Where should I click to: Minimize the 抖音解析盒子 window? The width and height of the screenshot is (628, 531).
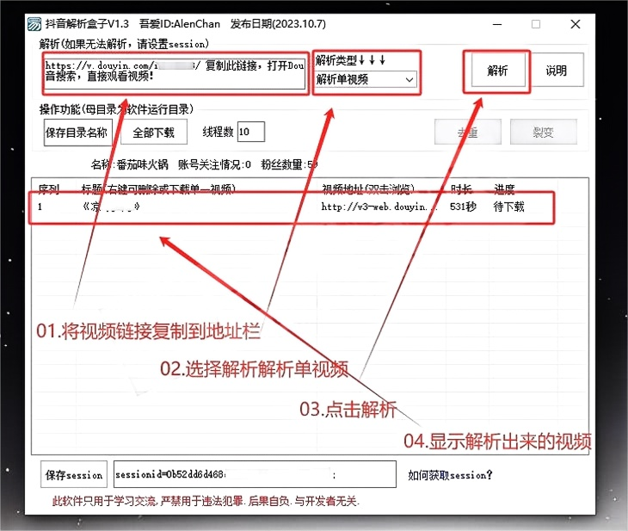(497, 24)
